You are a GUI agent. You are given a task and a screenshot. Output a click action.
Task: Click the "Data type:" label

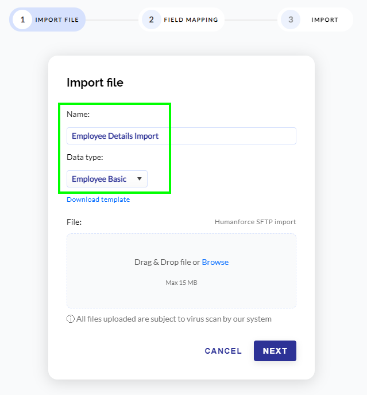pos(84,157)
